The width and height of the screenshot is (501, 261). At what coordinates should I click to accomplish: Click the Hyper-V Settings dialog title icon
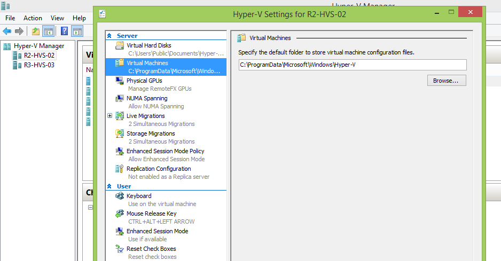pos(102,14)
